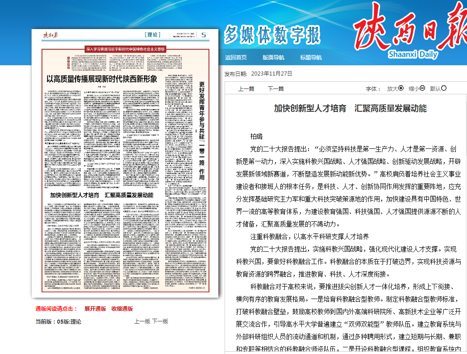Go to next article via 下一篇
This screenshot has width=467, height=354.
coord(275,89)
